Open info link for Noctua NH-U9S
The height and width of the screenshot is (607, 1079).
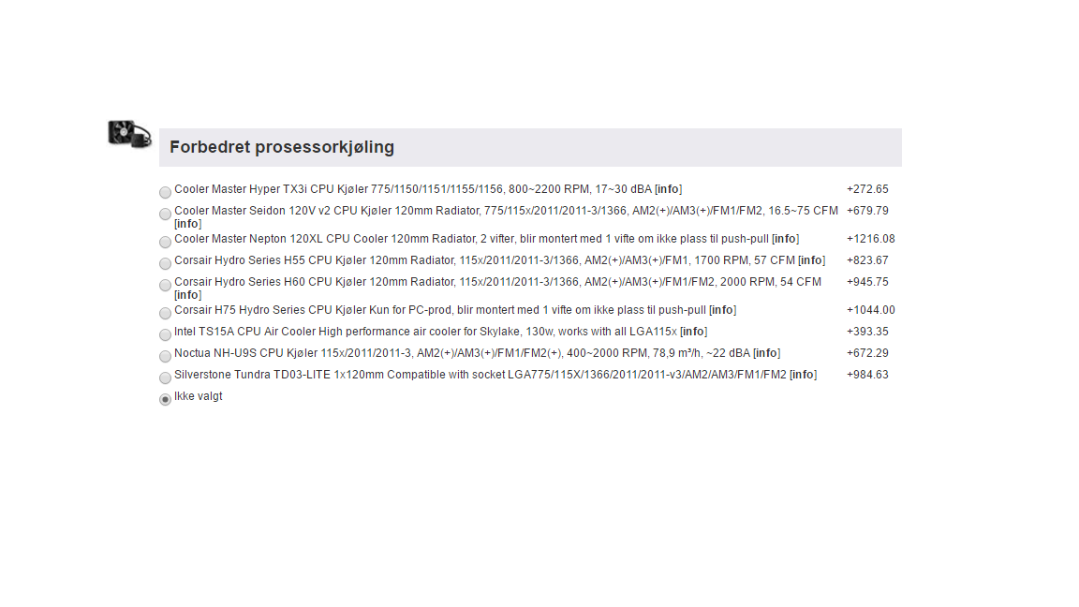[x=766, y=353]
